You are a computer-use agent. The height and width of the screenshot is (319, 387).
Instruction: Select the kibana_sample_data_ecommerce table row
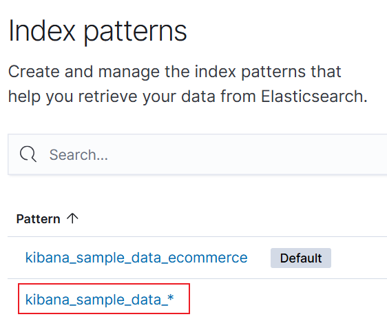click(x=198, y=258)
